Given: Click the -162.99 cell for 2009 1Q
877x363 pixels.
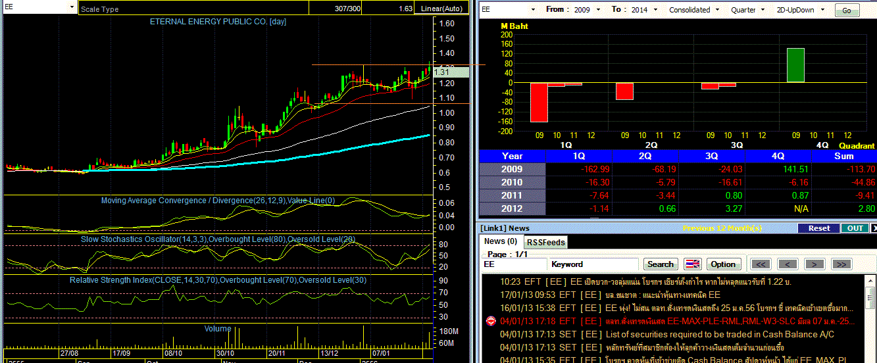Looking at the screenshot, I should [x=579, y=169].
